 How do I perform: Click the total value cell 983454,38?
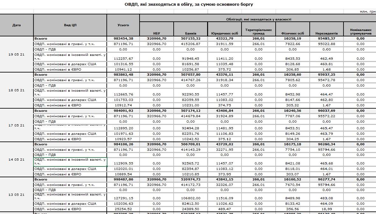point(123,39)
